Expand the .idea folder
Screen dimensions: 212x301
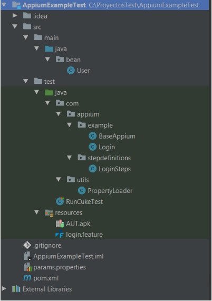pyautogui.click(x=15, y=15)
